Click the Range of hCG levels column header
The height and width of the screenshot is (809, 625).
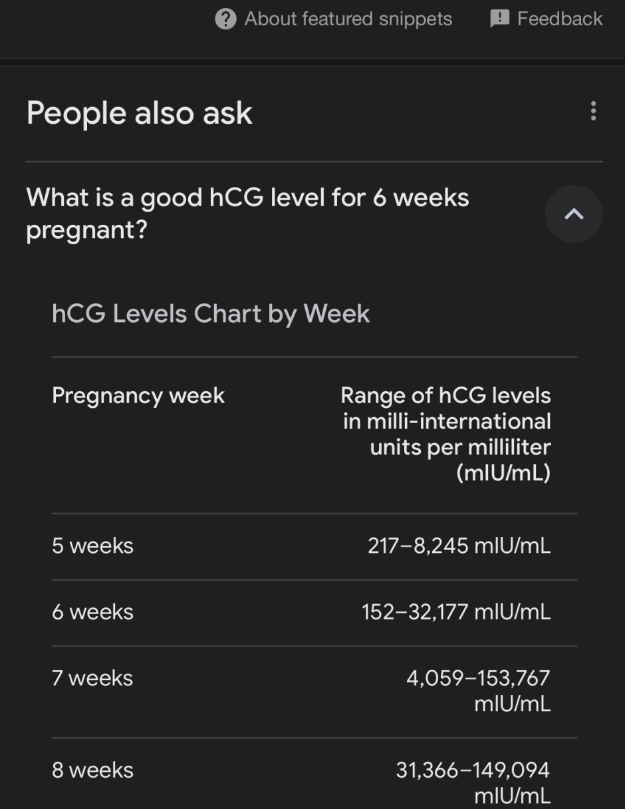click(445, 421)
